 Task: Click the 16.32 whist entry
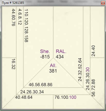(13, 64)
